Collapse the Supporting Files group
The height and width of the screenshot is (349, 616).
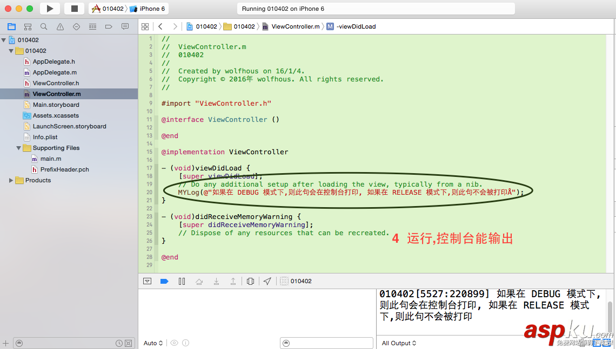coord(18,148)
